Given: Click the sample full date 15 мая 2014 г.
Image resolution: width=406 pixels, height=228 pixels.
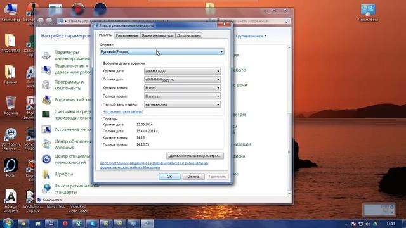Looking at the screenshot, I should pos(147,131).
